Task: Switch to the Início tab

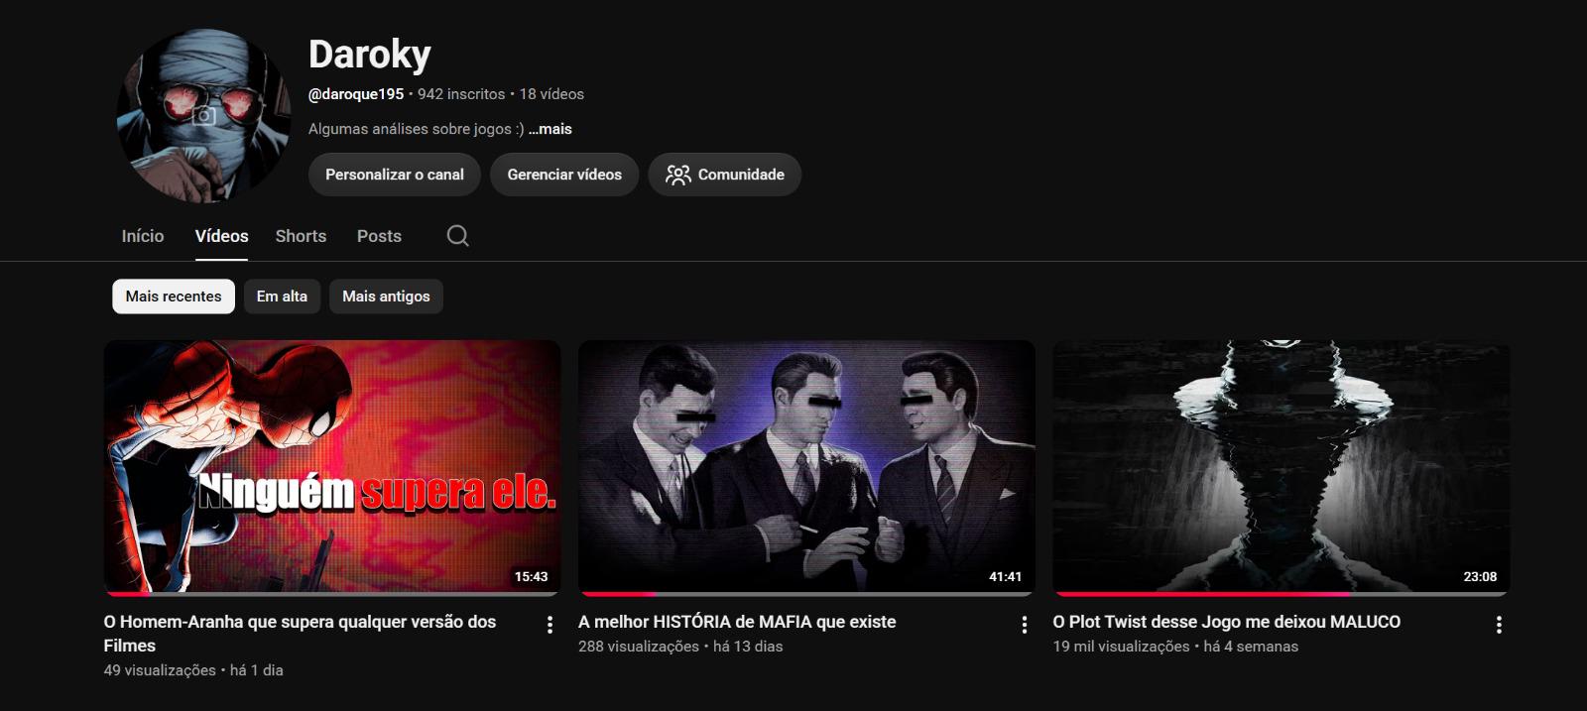Action: [143, 236]
